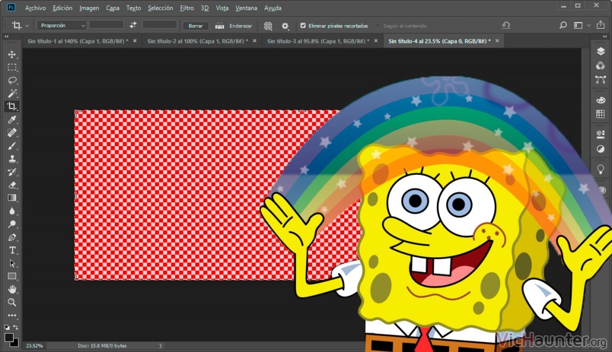The width and height of the screenshot is (612, 352).
Task: Select the History Brush tool
Action: pyautogui.click(x=12, y=172)
